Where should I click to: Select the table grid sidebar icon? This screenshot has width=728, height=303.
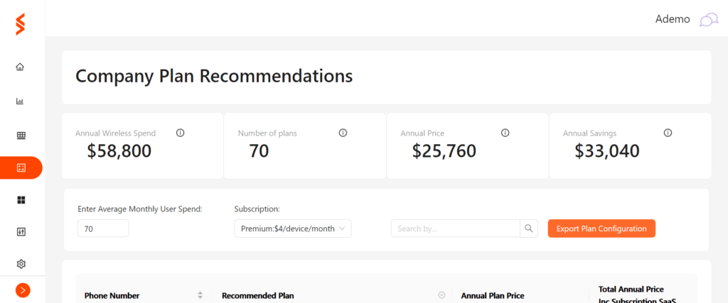pyautogui.click(x=21, y=136)
